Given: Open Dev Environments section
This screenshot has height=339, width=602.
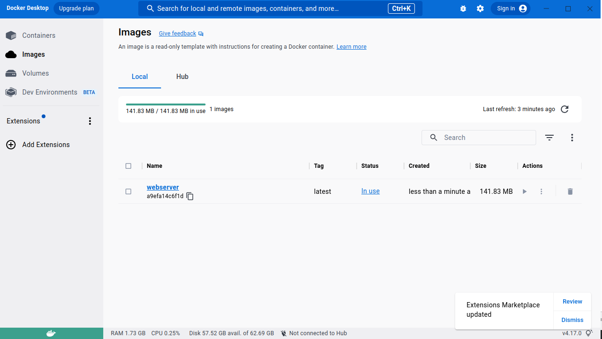Looking at the screenshot, I should click(x=52, y=92).
